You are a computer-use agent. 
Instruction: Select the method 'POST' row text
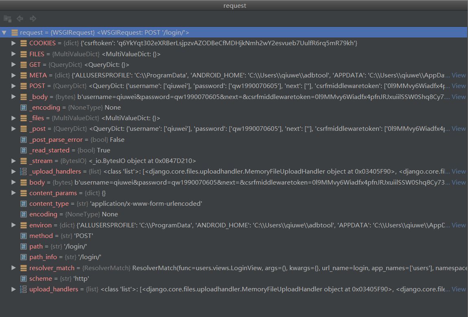click(x=61, y=236)
